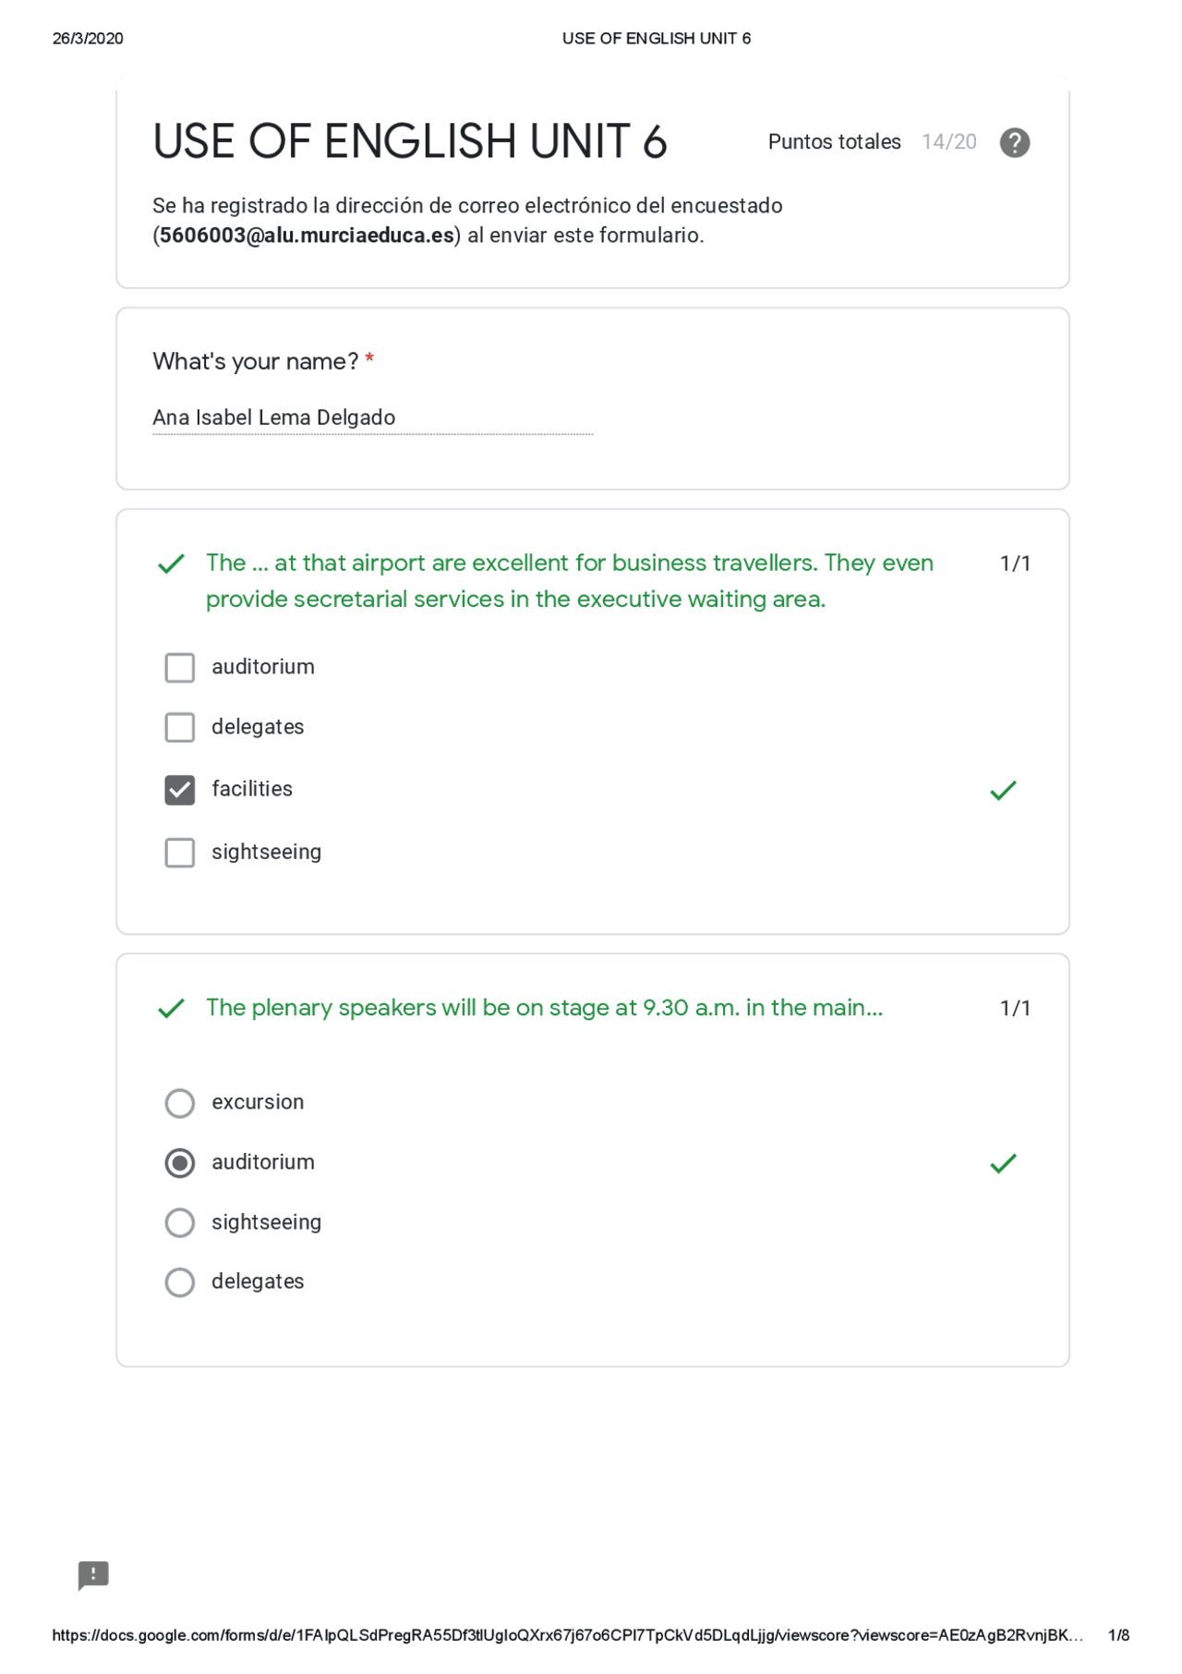Viewport: 1182px width, 1674px height.
Task: Click the name field with Ana Isabel
Action: click(x=372, y=418)
